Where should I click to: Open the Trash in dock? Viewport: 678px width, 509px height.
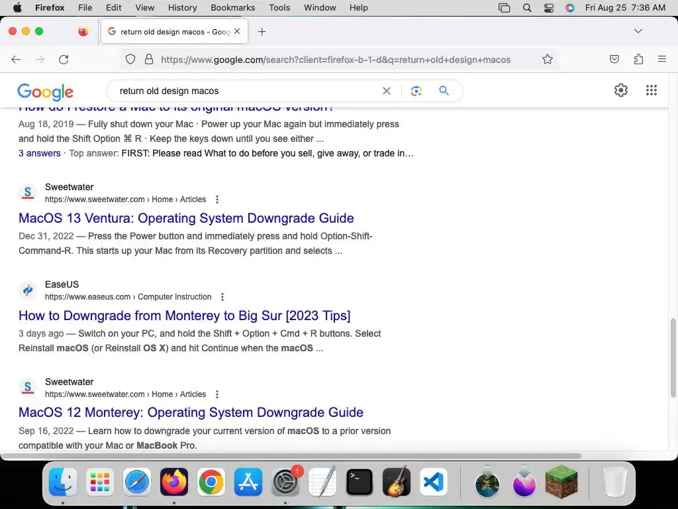(x=614, y=482)
